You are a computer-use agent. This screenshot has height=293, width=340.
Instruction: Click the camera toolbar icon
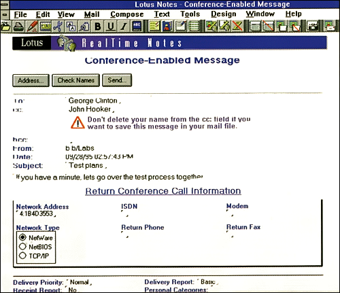point(312,27)
